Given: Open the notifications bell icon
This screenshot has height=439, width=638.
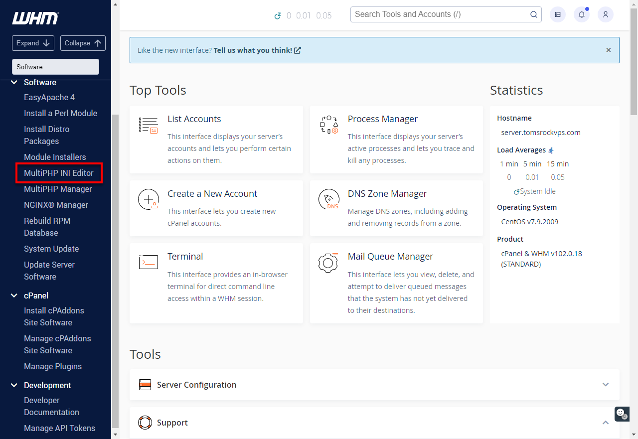Looking at the screenshot, I should [581, 14].
